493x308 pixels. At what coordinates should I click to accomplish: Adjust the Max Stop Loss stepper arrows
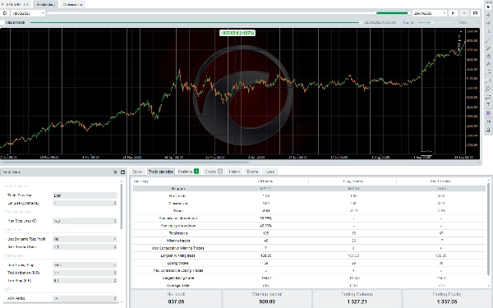115,221
